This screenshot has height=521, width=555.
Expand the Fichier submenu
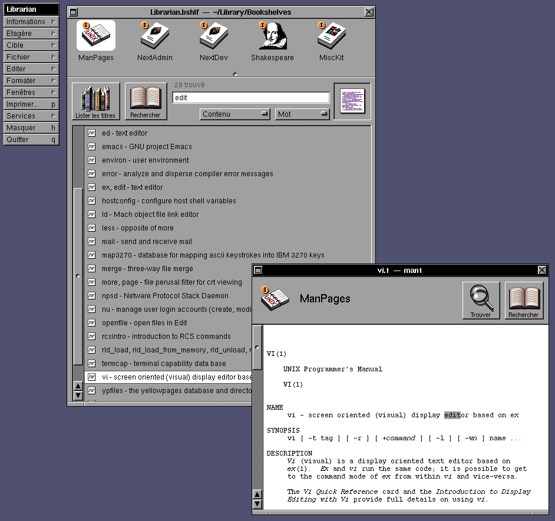click(x=31, y=57)
